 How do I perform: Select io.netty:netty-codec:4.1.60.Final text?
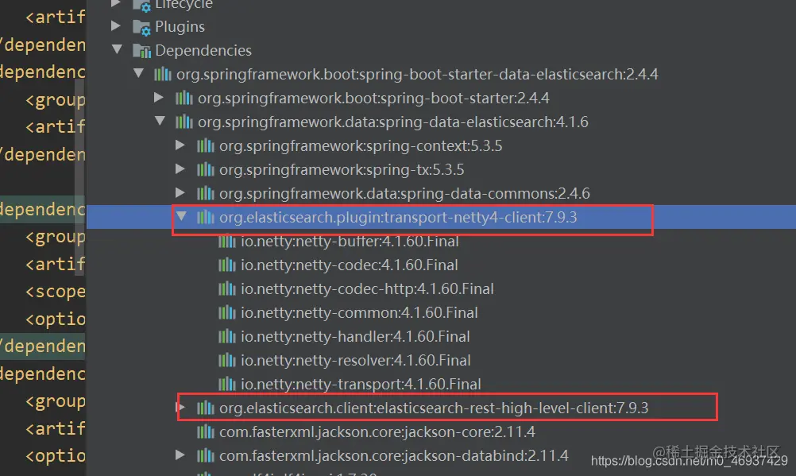[x=350, y=265]
